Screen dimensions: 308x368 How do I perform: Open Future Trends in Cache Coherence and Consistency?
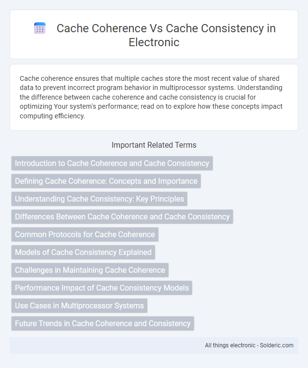(103, 323)
